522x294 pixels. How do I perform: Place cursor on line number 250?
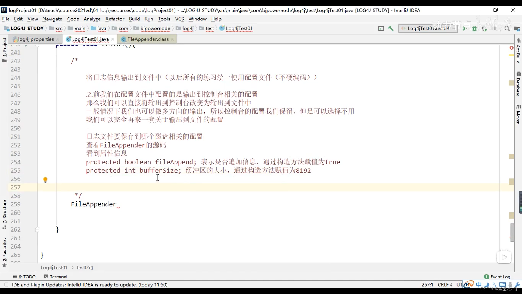point(15,128)
